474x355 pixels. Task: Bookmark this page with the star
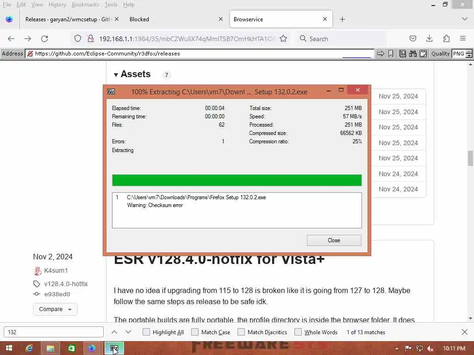[x=283, y=39]
